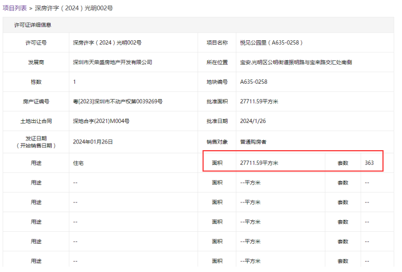Click property certificate number 粤[2023]深圳市不动产权第0039269号
402x272 pixels.
(x=118, y=101)
